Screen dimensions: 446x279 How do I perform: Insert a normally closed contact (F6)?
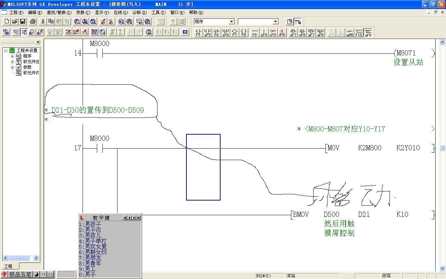tap(216, 32)
